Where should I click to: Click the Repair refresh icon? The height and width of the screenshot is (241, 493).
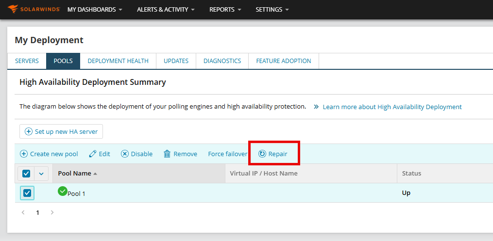click(x=262, y=154)
